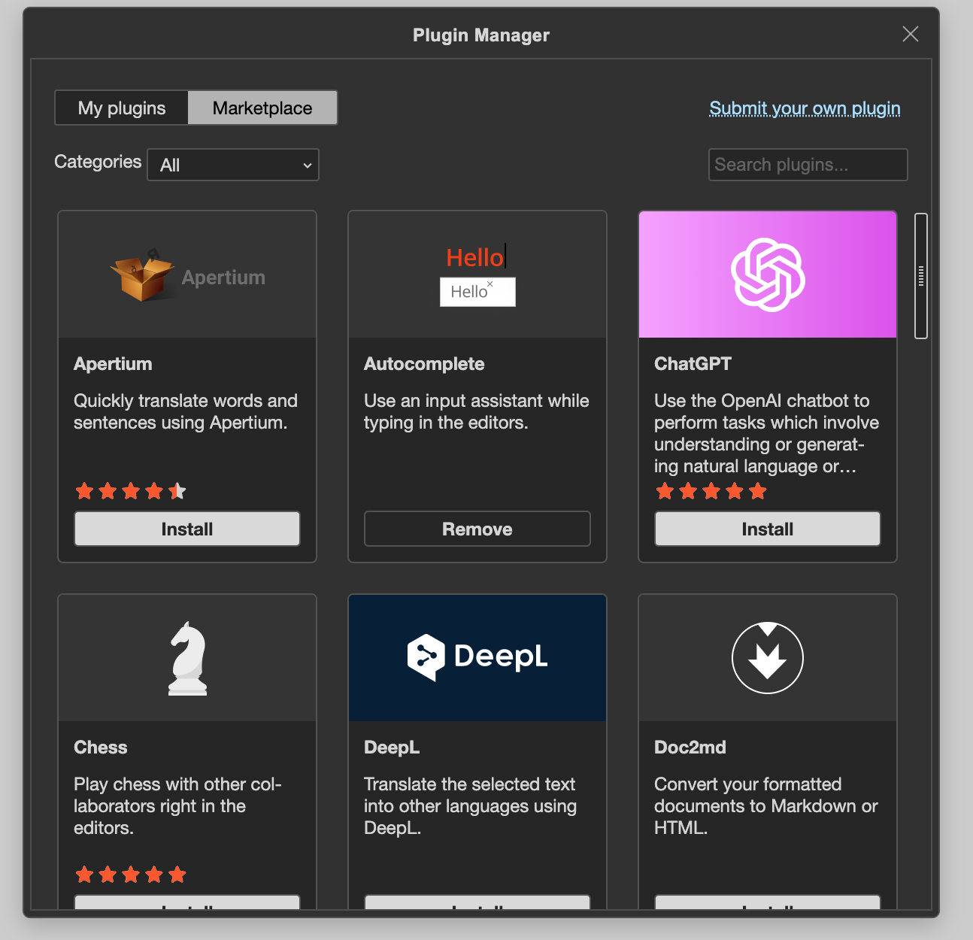The width and height of the screenshot is (973, 940).
Task: Click the DeepL logo banner
Action: click(x=477, y=658)
